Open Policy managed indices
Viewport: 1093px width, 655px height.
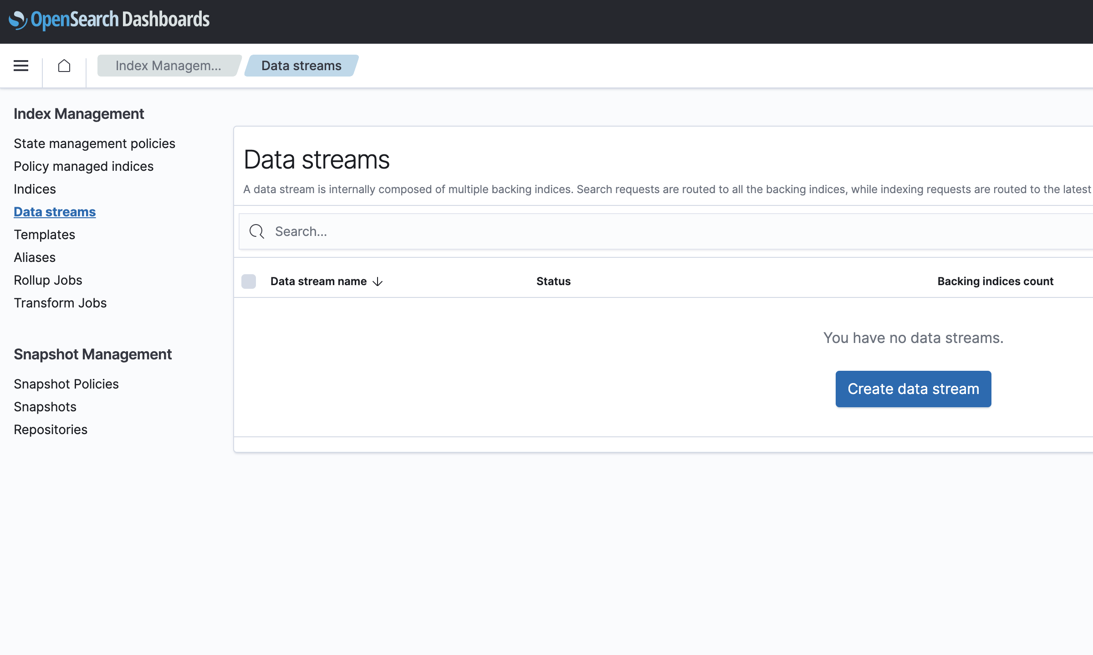(x=83, y=166)
